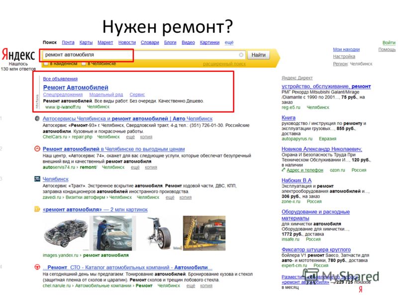
Task: View cached копия of the chel.narule.ru result
Action: click(206, 286)
